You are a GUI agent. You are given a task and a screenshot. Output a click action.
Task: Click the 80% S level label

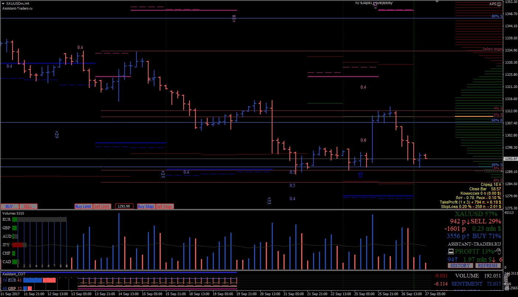tap(497, 16)
